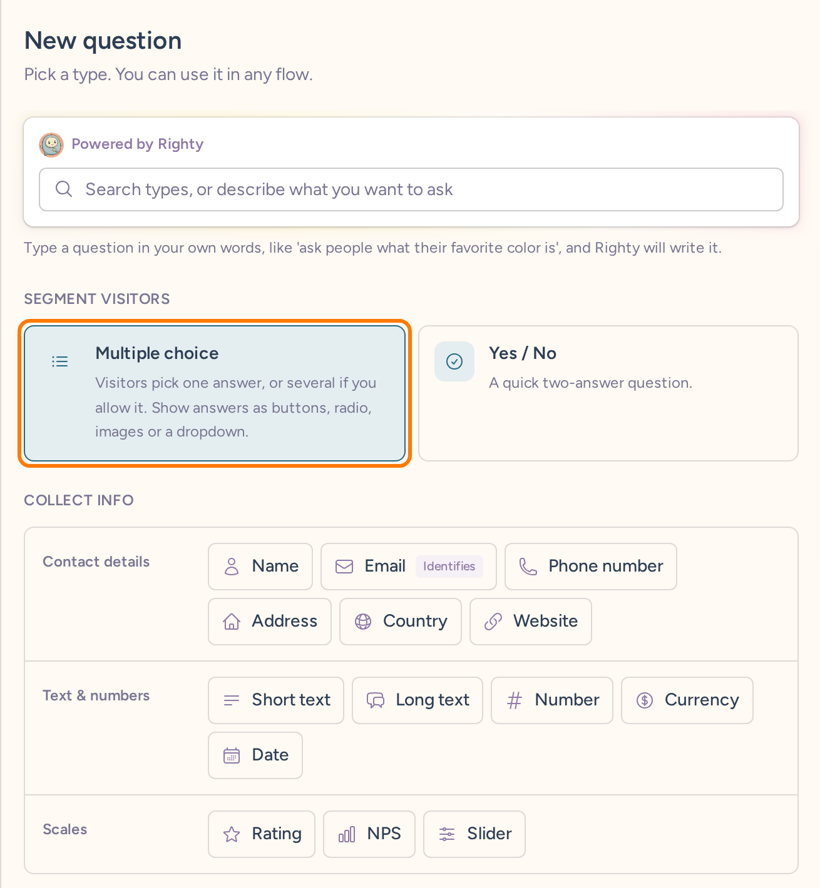Pick the Address question type
The width and height of the screenshot is (820, 888).
[x=270, y=622]
